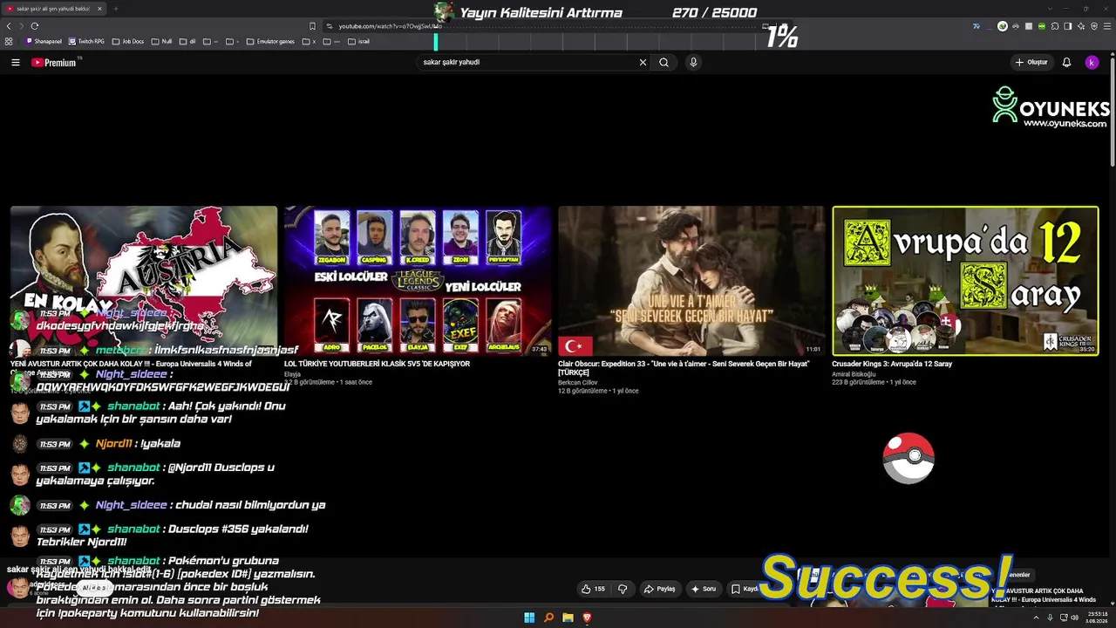Expand the israil bookmark folder
The width and height of the screenshot is (1116, 628).
pos(358,41)
